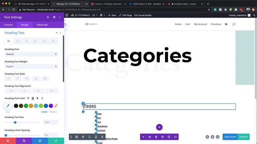The image size is (257, 144).
Task: Open the Heading Font dropdown
Action: (31, 54)
